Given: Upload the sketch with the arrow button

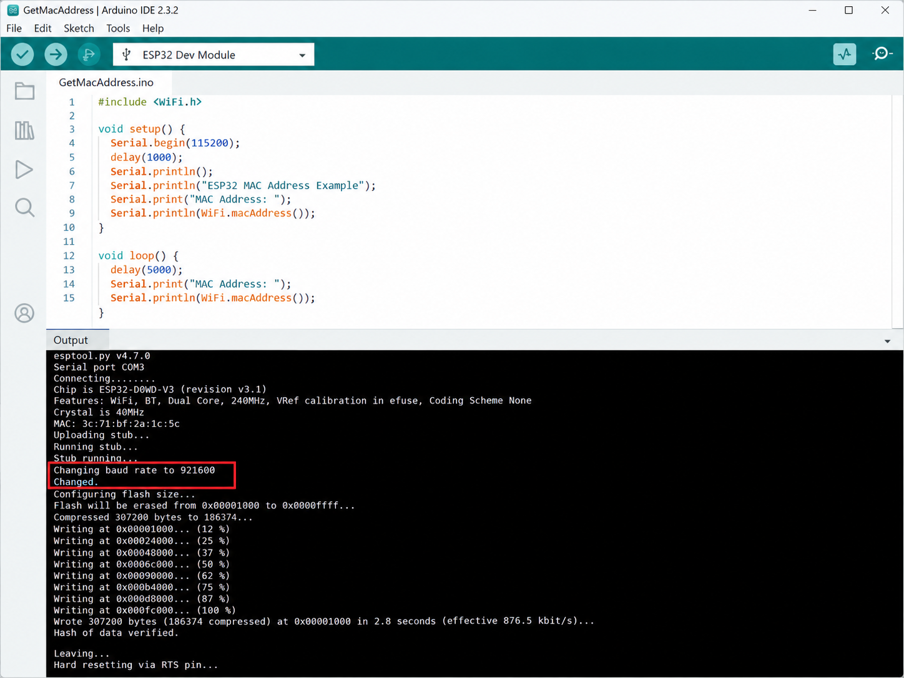Looking at the screenshot, I should coord(56,54).
